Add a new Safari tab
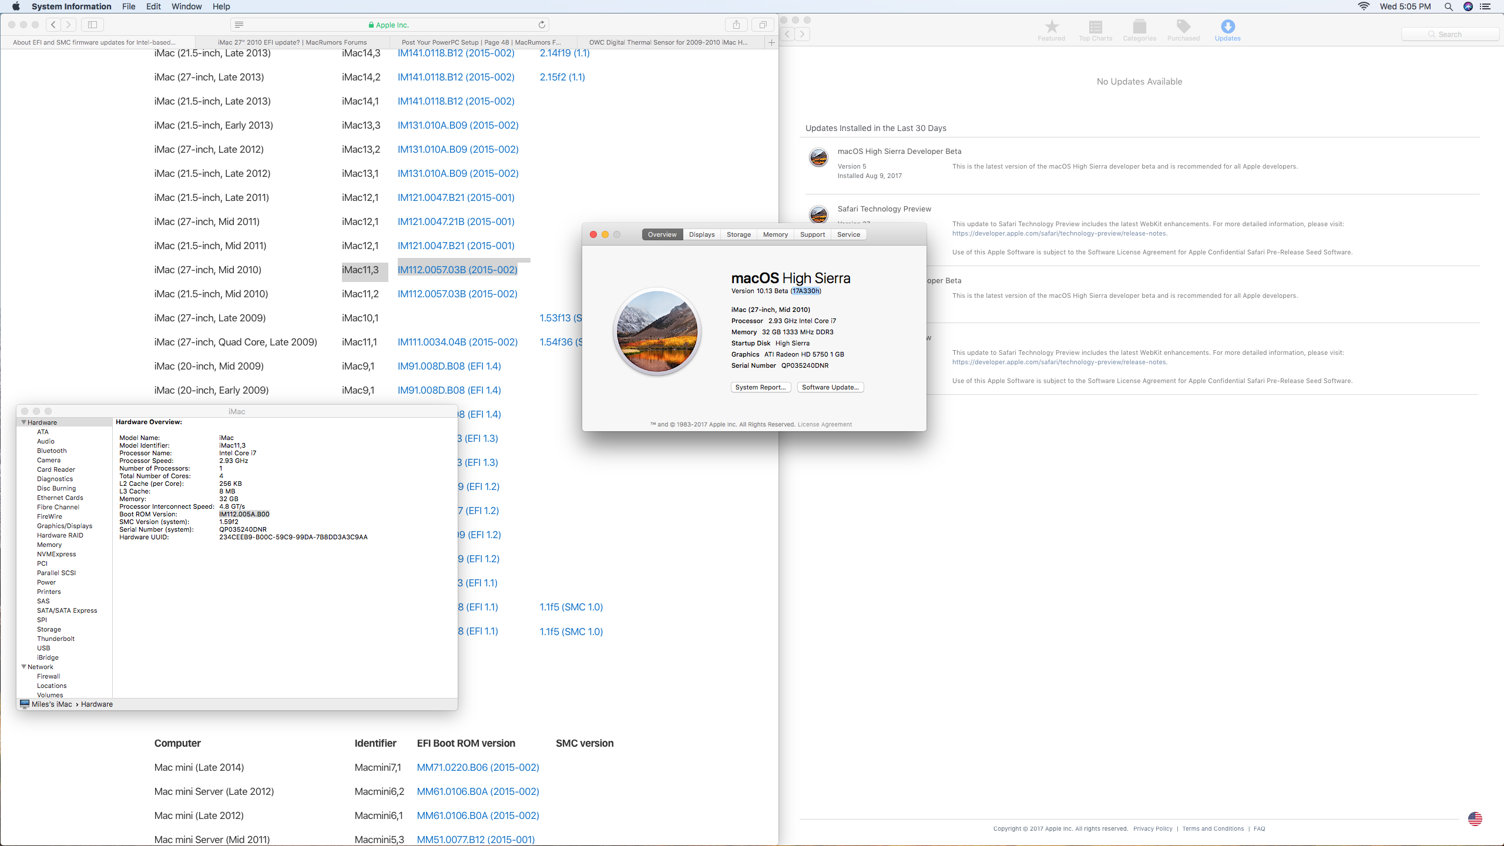The image size is (1504, 846). pyautogui.click(x=771, y=42)
